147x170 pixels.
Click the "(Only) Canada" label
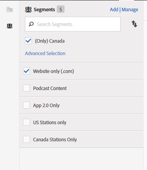(x=50, y=41)
